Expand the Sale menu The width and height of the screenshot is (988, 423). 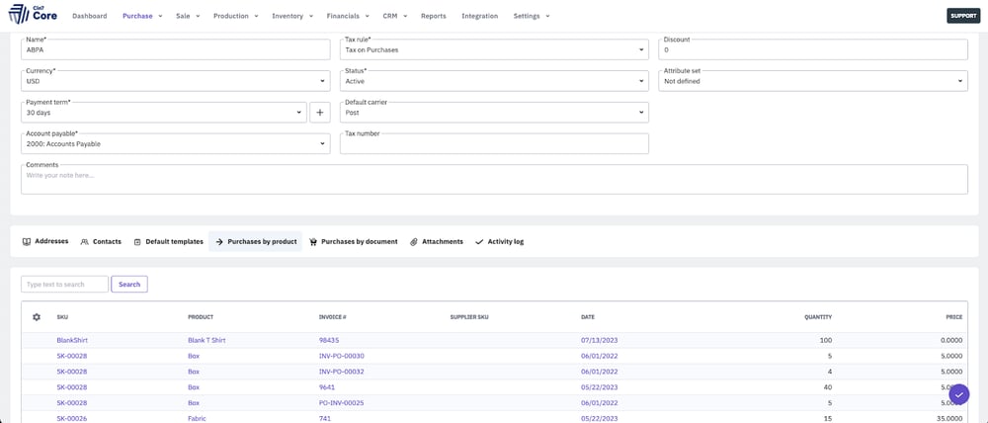[x=188, y=16]
